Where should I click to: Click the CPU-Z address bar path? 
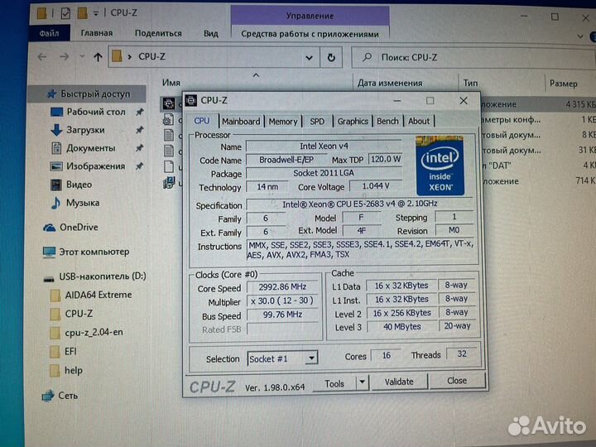(x=151, y=56)
